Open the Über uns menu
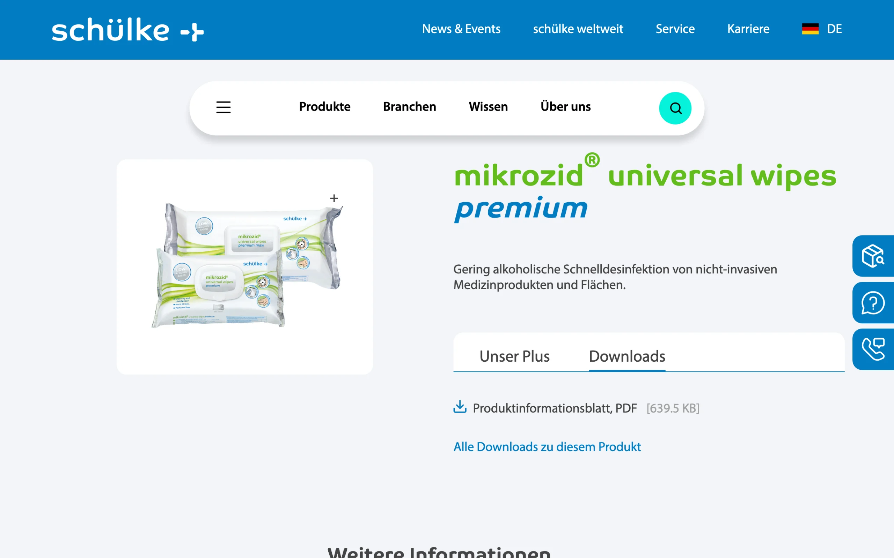This screenshot has height=558, width=894. coord(565,107)
